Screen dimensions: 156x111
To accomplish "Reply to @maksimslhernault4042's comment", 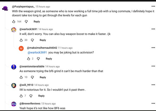I will coord(49,59).
